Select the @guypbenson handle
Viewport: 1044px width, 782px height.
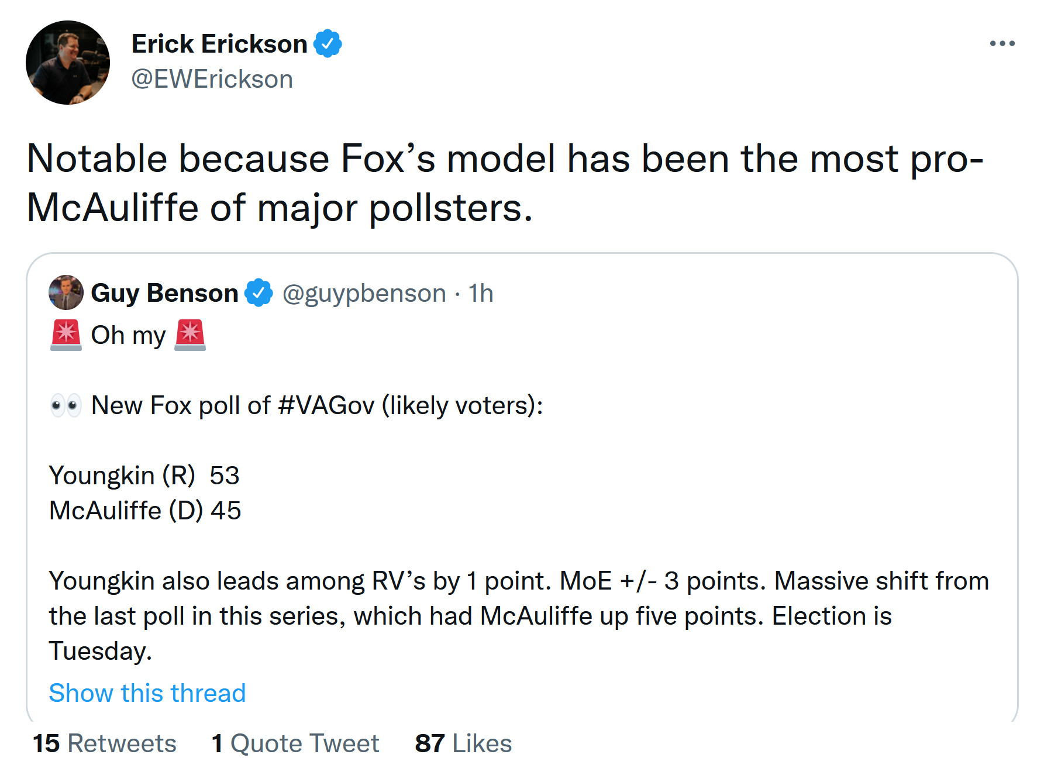pos(364,294)
